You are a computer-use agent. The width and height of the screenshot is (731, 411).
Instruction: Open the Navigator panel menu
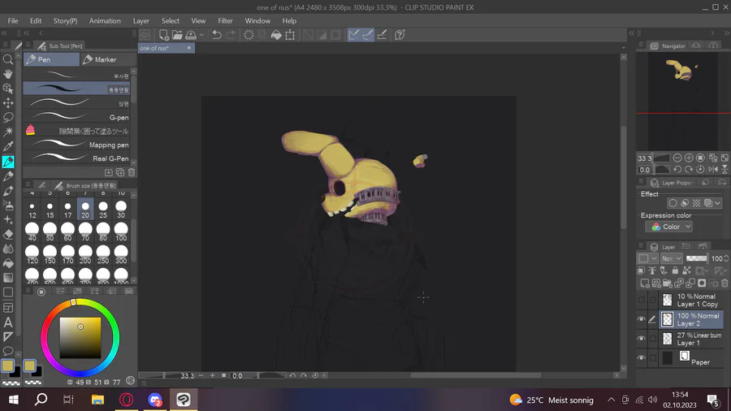click(641, 45)
